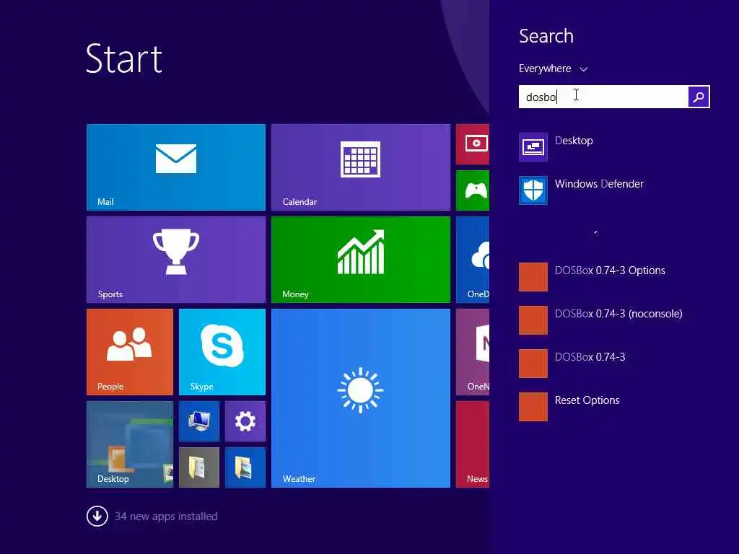Open the red Video tile
Screen dimensions: 739x554
[x=473, y=144]
